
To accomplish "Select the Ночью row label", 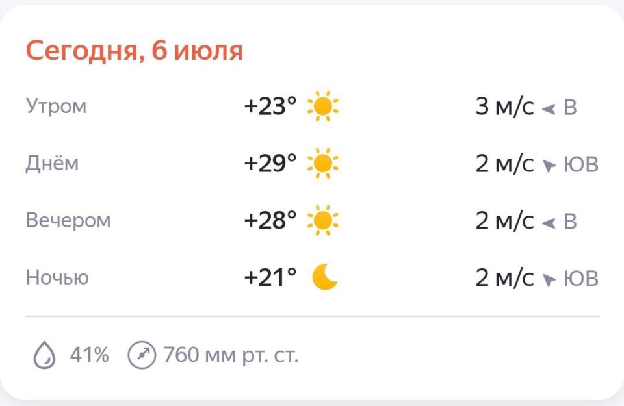I will click(57, 277).
